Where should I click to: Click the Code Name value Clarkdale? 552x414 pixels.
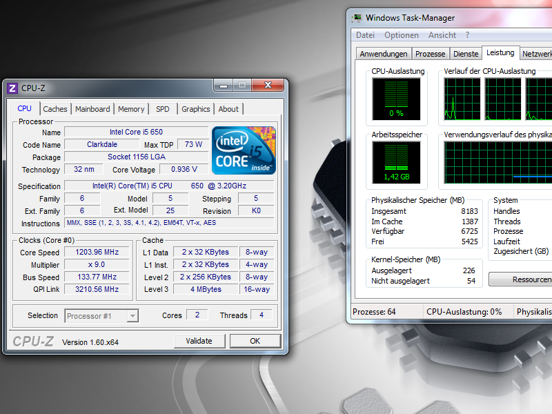click(x=102, y=144)
